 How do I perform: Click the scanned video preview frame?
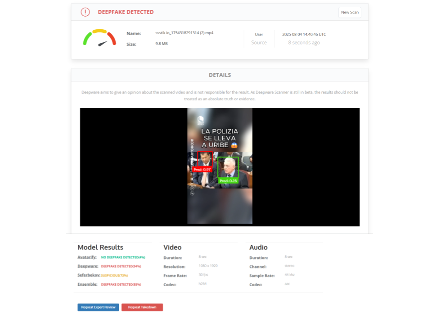tap(220, 167)
